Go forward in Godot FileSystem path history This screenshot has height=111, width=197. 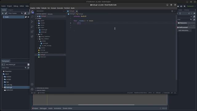coord(4,64)
